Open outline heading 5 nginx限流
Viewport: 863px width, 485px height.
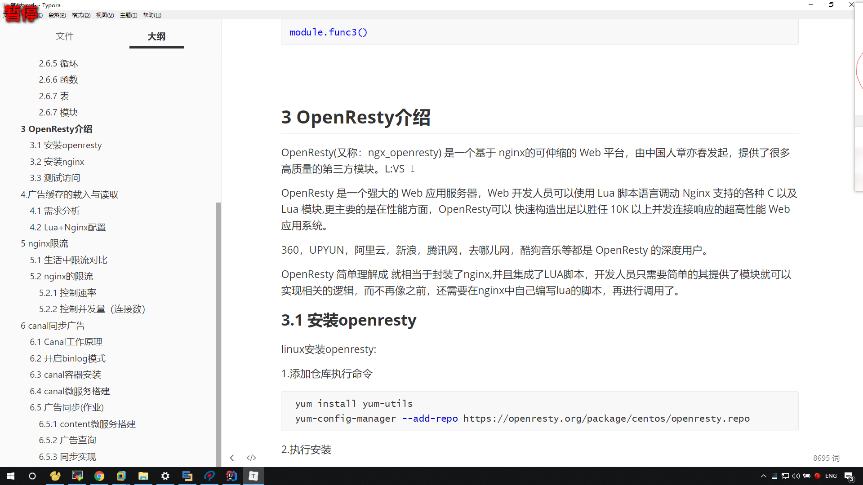tap(44, 243)
